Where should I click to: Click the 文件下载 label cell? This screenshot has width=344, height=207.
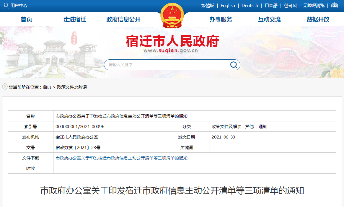click(x=31, y=158)
